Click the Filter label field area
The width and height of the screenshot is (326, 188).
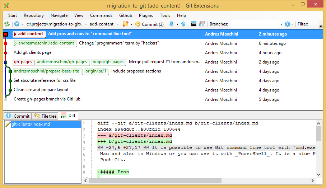(x=303, y=24)
